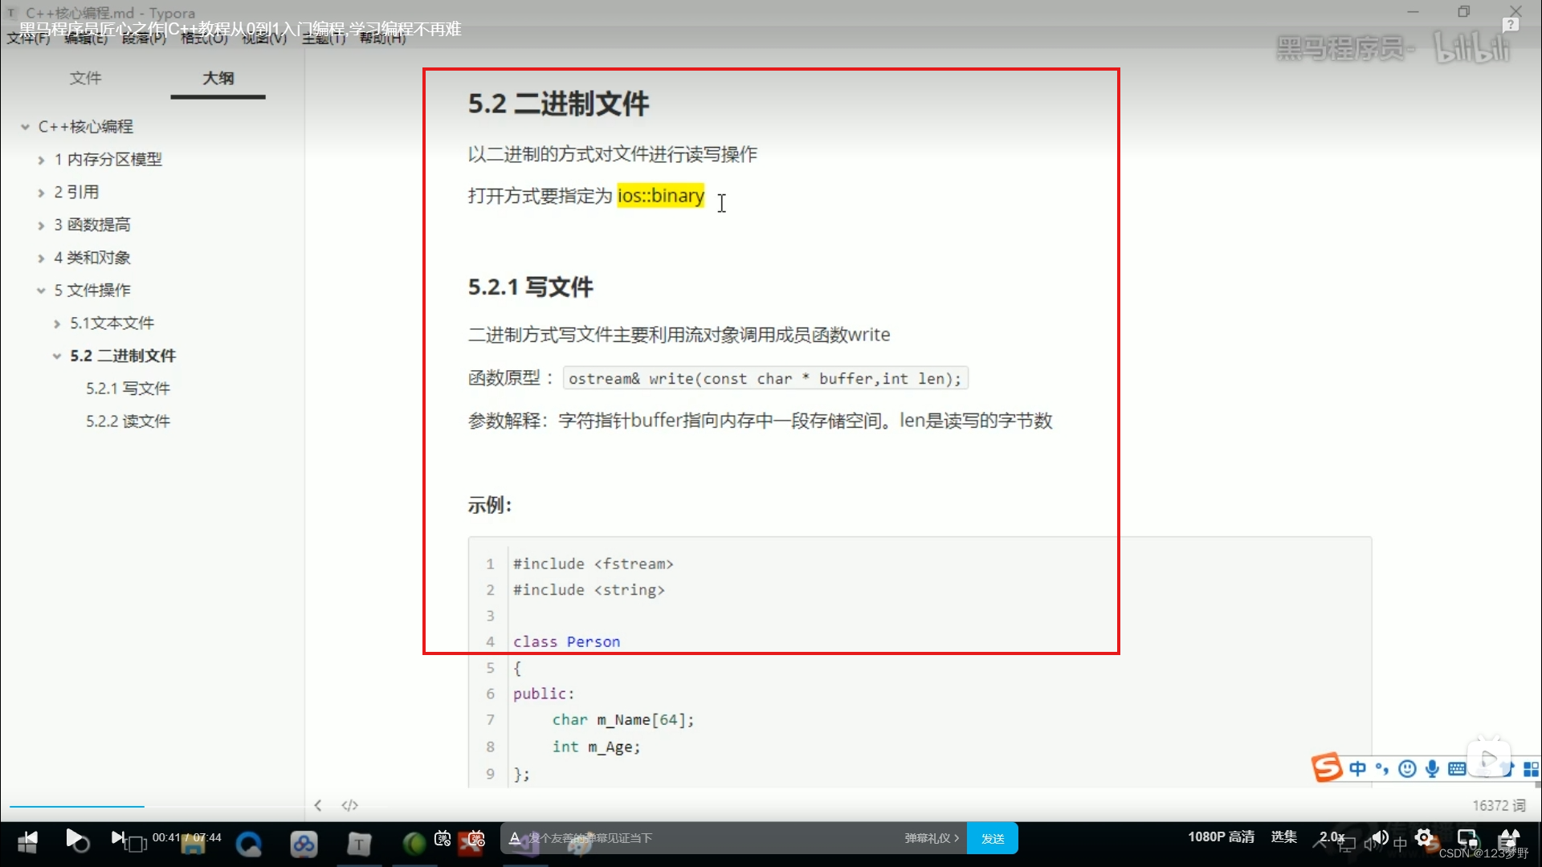
Task: Open the danmaku font style icon
Action: 515,838
